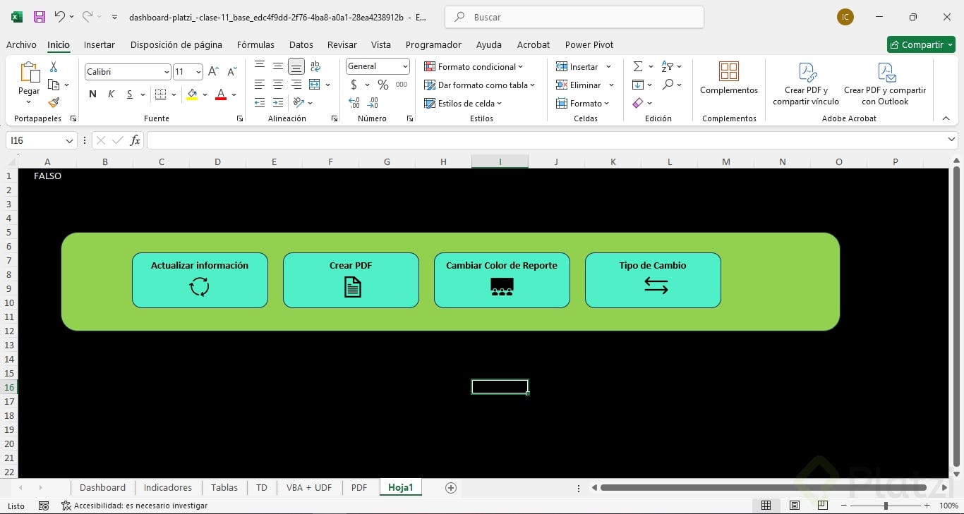The height and width of the screenshot is (514, 964).
Task: Click the Find and Select magnifier icon
Action: coord(668,85)
